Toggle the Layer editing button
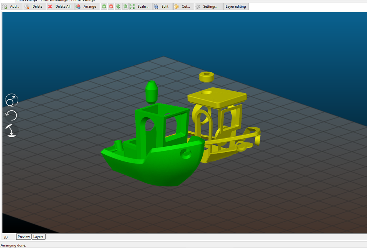Image resolution: width=367 pixels, height=248 pixels. (236, 7)
